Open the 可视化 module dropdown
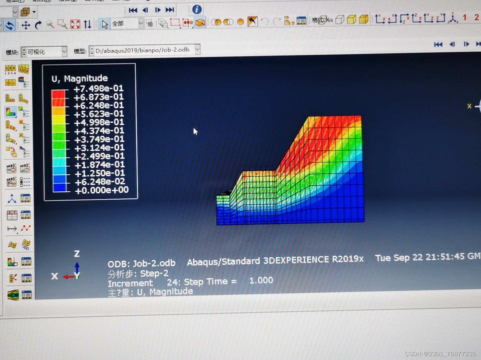Viewport: 481px width, 360px height. coord(64,51)
